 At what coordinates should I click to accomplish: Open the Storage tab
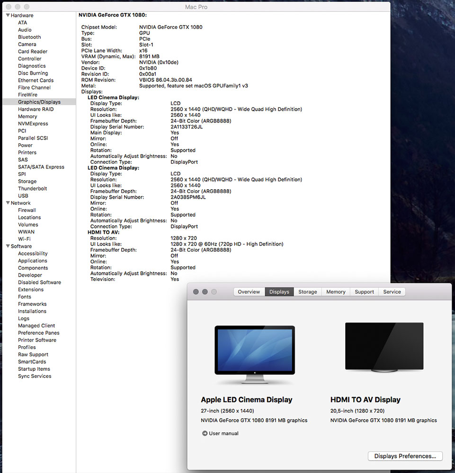pyautogui.click(x=307, y=292)
